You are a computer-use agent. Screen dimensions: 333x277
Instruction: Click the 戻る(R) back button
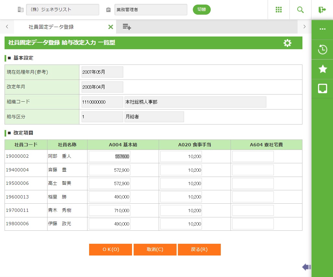coord(199,250)
